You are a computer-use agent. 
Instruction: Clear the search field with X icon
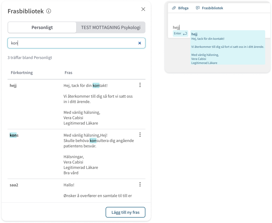(140, 43)
